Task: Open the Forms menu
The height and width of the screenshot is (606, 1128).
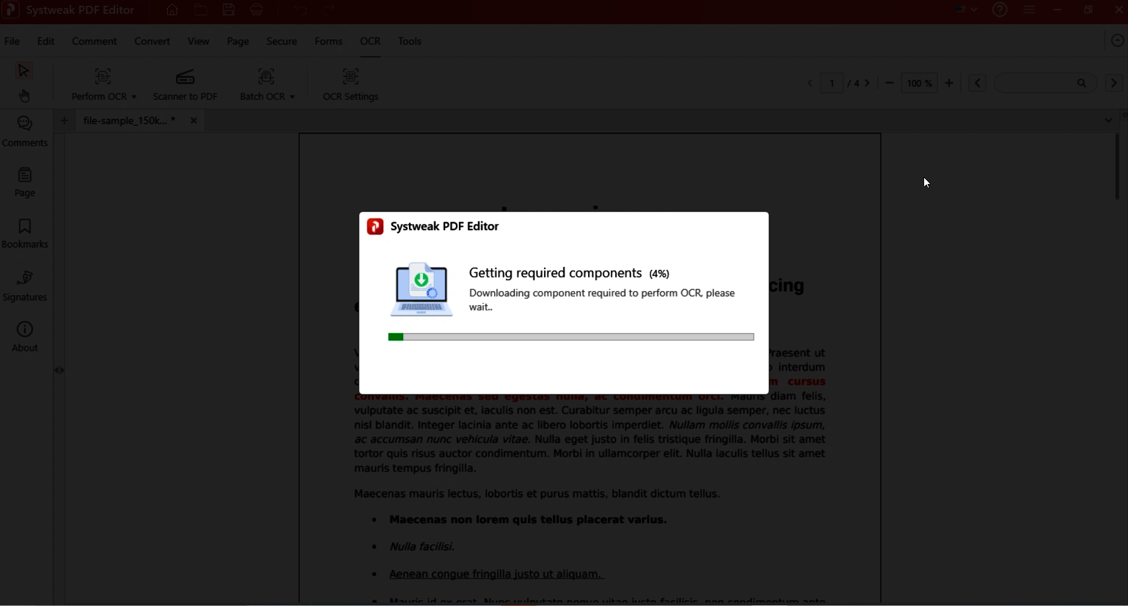Action: coord(328,41)
